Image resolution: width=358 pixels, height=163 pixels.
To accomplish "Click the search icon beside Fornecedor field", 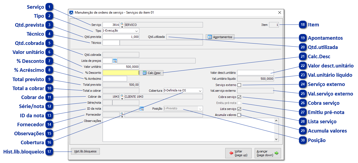I will tap(122, 114).
